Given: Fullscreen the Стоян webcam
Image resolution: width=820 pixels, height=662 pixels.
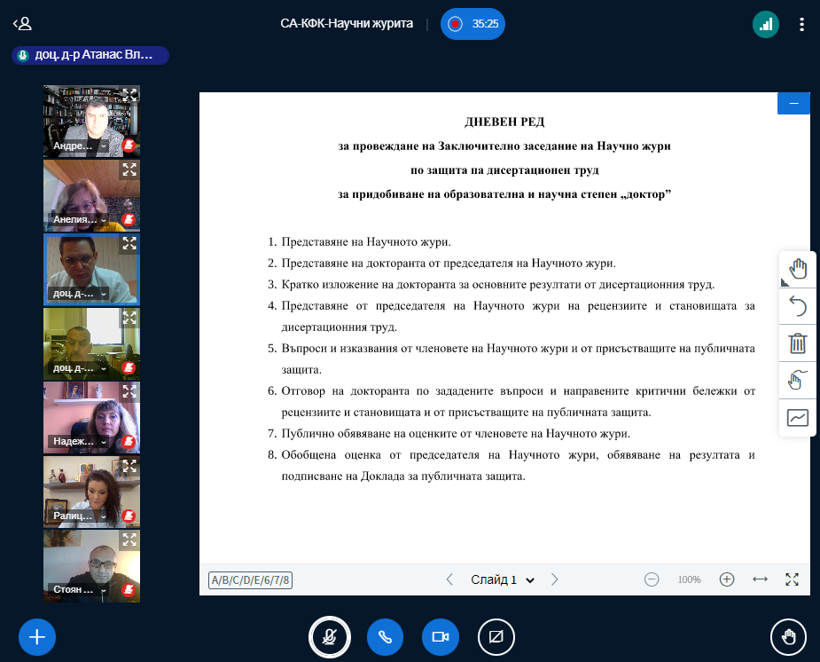Looking at the screenshot, I should pos(129,540).
